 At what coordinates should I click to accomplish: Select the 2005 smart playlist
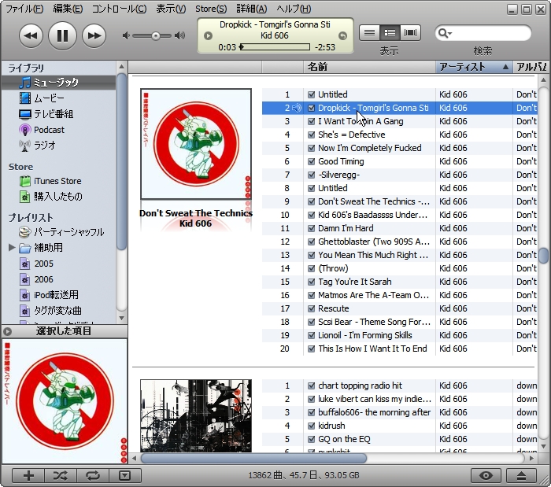pos(43,264)
